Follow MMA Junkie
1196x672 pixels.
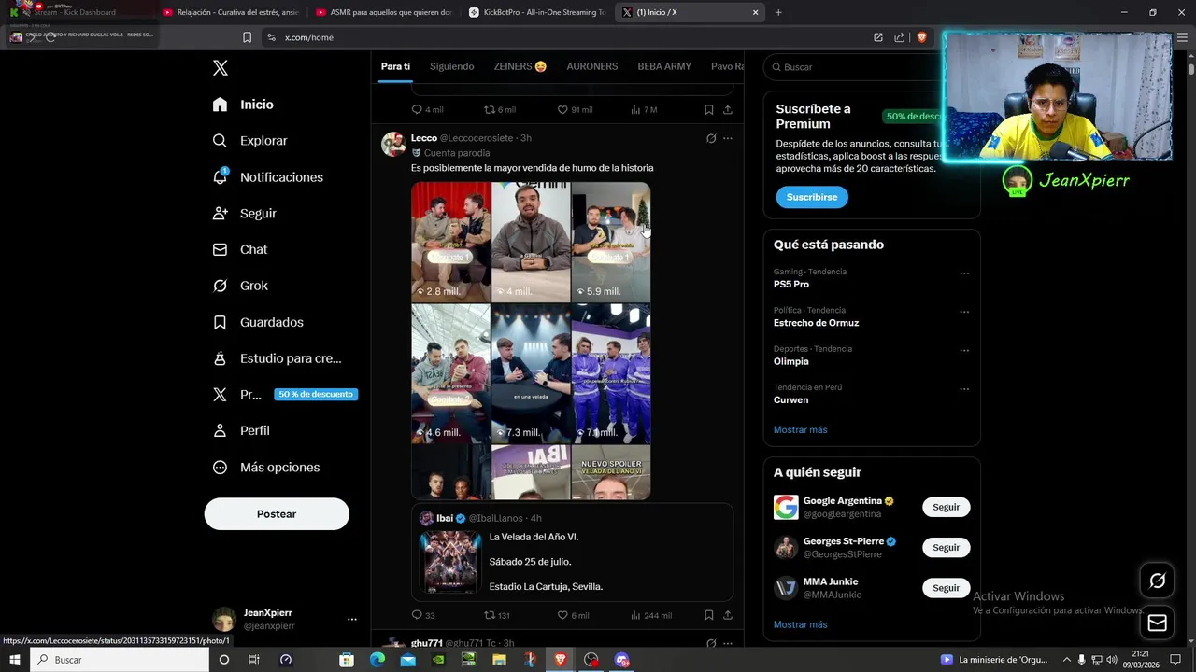click(947, 588)
